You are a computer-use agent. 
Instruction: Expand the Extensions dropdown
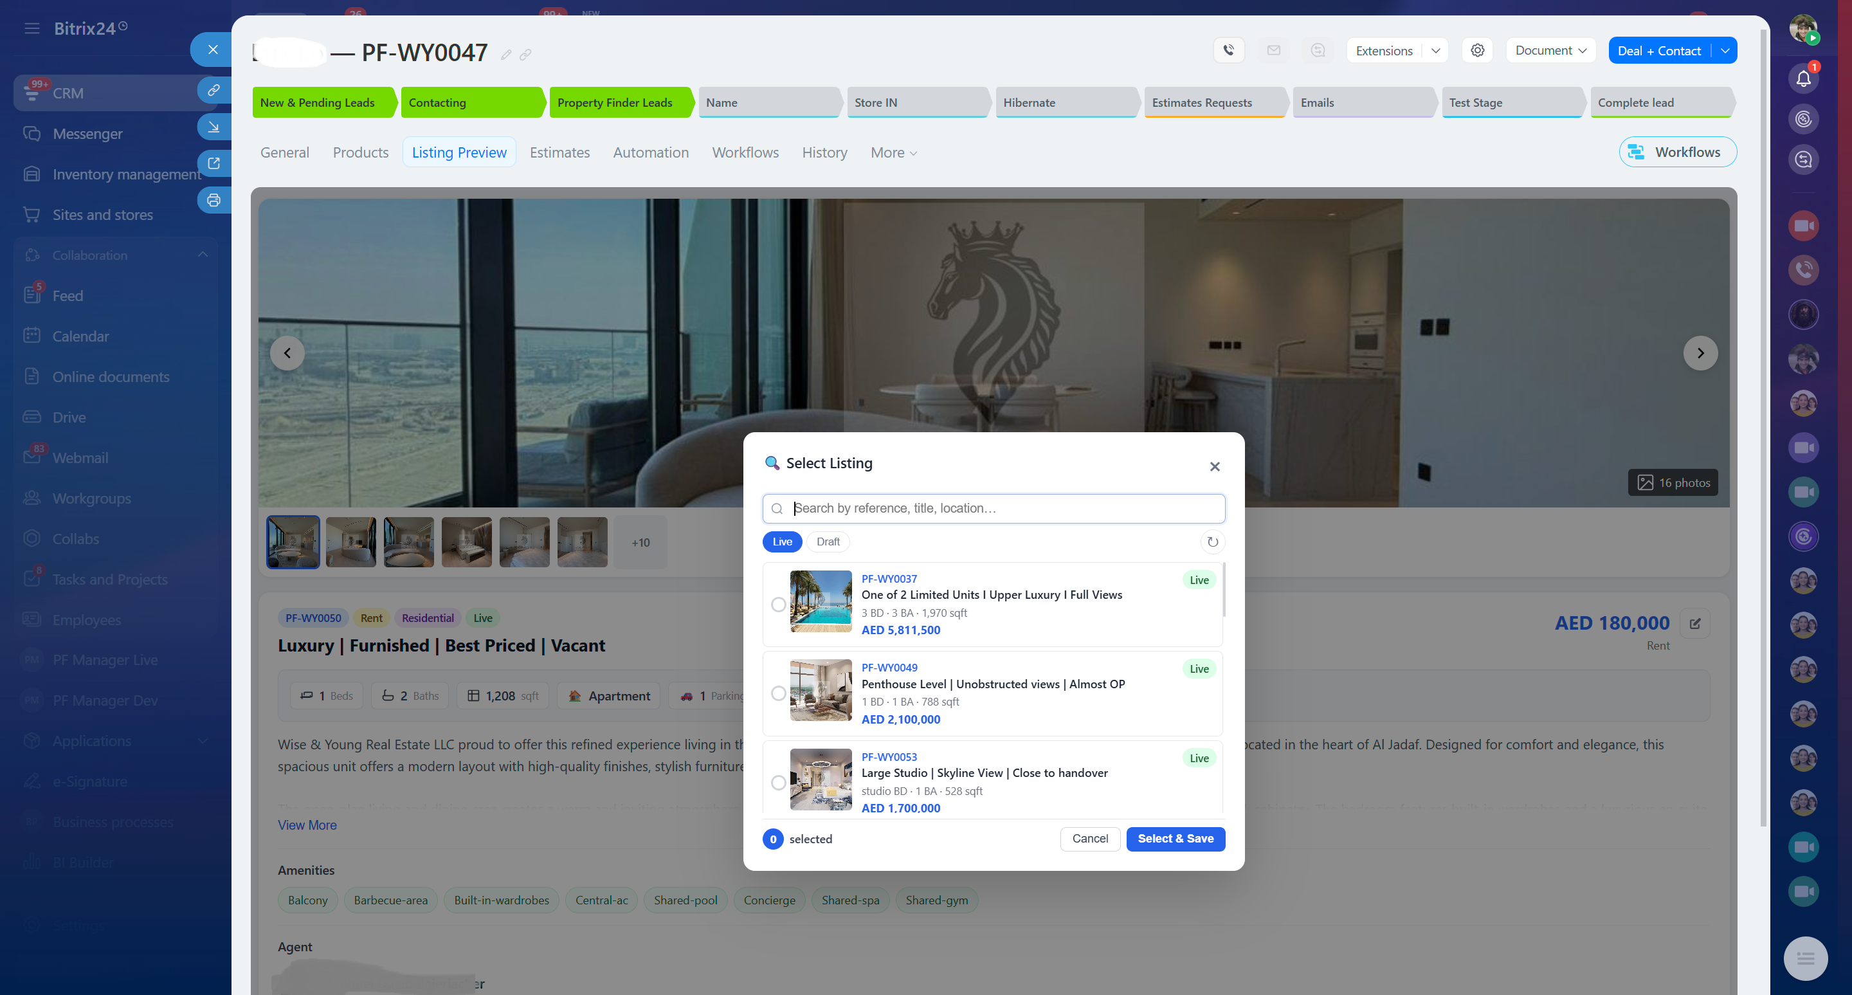click(x=1435, y=50)
